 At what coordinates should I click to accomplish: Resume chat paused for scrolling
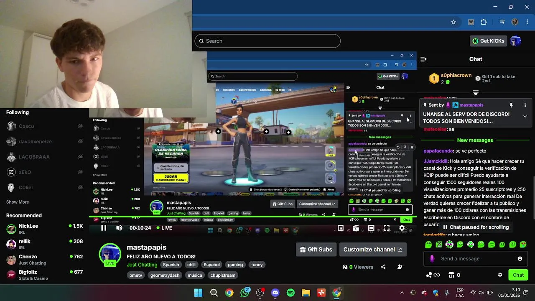coord(476,227)
